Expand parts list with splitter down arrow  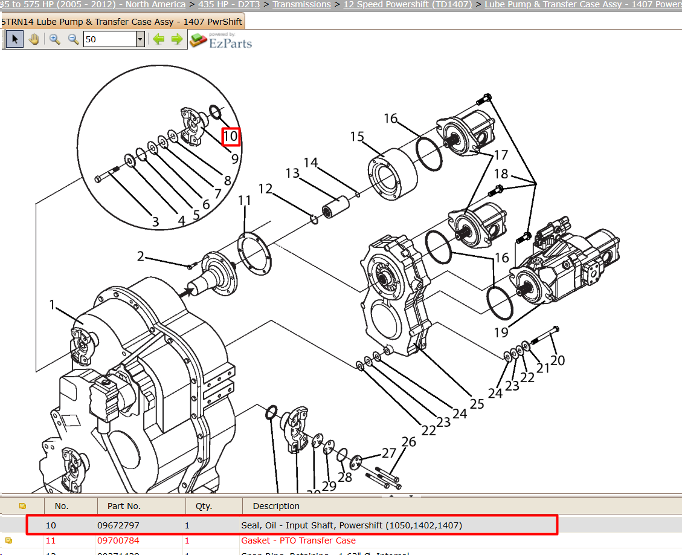coord(411,496)
